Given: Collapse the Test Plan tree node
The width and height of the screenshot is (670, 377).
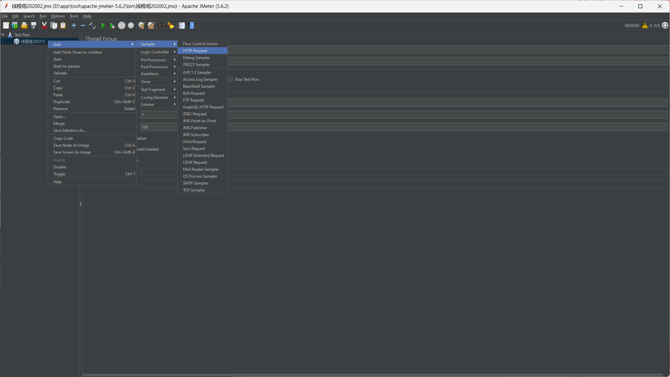Looking at the screenshot, I should pos(3,34).
